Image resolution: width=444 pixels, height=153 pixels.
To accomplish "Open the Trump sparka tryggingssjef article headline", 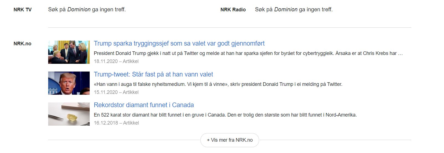I will click(x=179, y=43).
